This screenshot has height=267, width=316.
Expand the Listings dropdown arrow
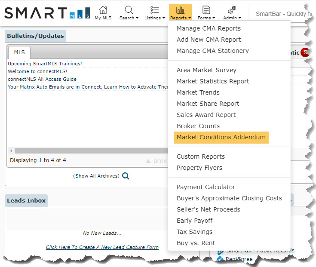[164, 18]
